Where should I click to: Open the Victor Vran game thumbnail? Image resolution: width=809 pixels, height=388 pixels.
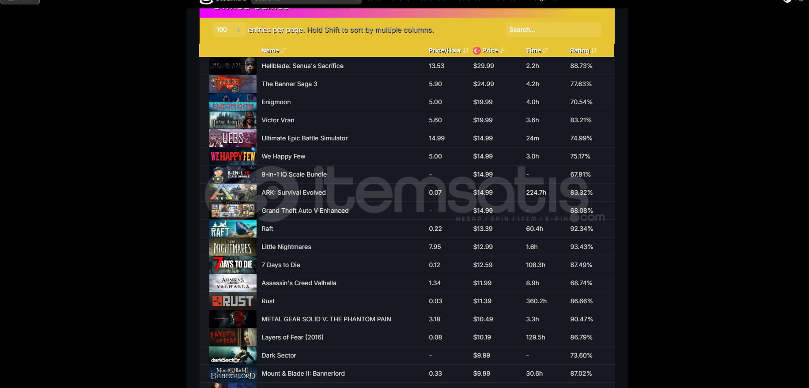click(233, 120)
